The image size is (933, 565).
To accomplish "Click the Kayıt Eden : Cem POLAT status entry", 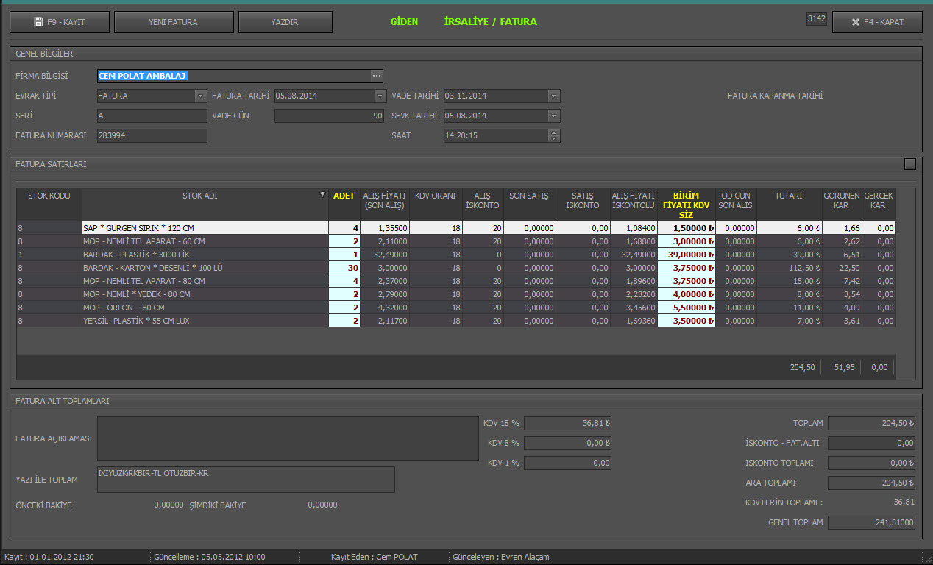I will (375, 557).
